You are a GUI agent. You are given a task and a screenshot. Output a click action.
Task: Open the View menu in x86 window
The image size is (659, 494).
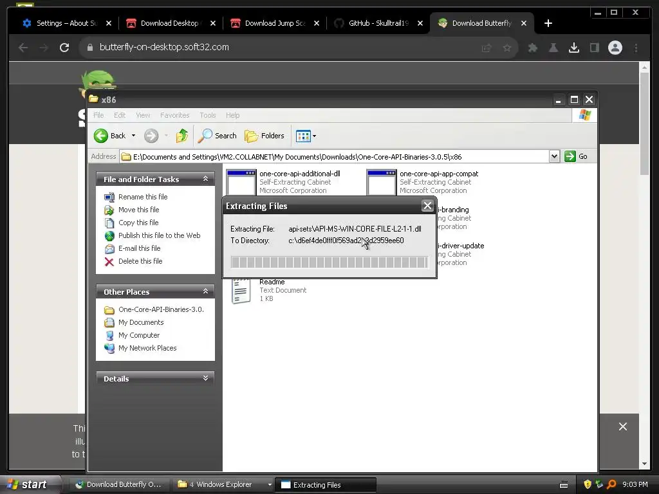(143, 115)
